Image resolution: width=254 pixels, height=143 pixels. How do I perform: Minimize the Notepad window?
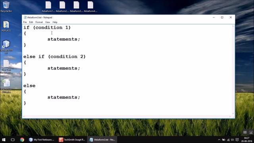pyautogui.click(x=214, y=17)
